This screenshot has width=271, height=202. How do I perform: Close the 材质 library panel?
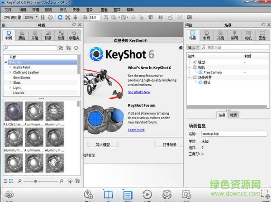pos(80,25)
